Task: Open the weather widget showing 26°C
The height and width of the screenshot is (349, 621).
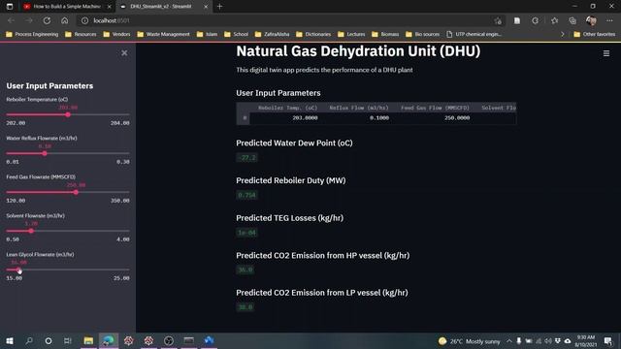Action: click(469, 341)
